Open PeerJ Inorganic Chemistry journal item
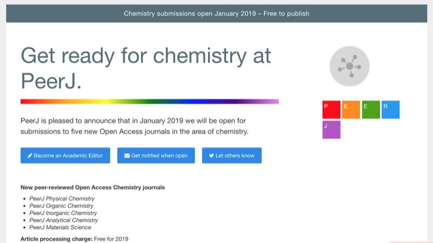The image size is (433, 243). (x=63, y=213)
